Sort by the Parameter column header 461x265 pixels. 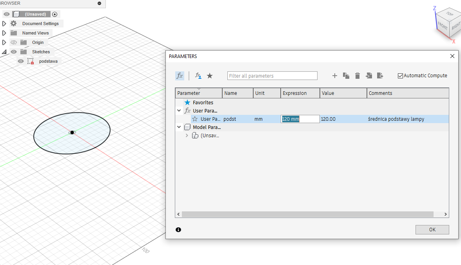pos(199,93)
